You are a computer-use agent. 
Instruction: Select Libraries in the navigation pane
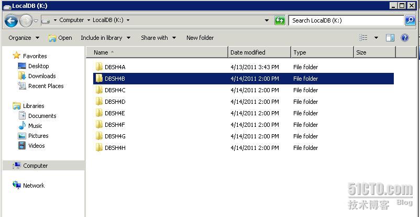coord(34,106)
